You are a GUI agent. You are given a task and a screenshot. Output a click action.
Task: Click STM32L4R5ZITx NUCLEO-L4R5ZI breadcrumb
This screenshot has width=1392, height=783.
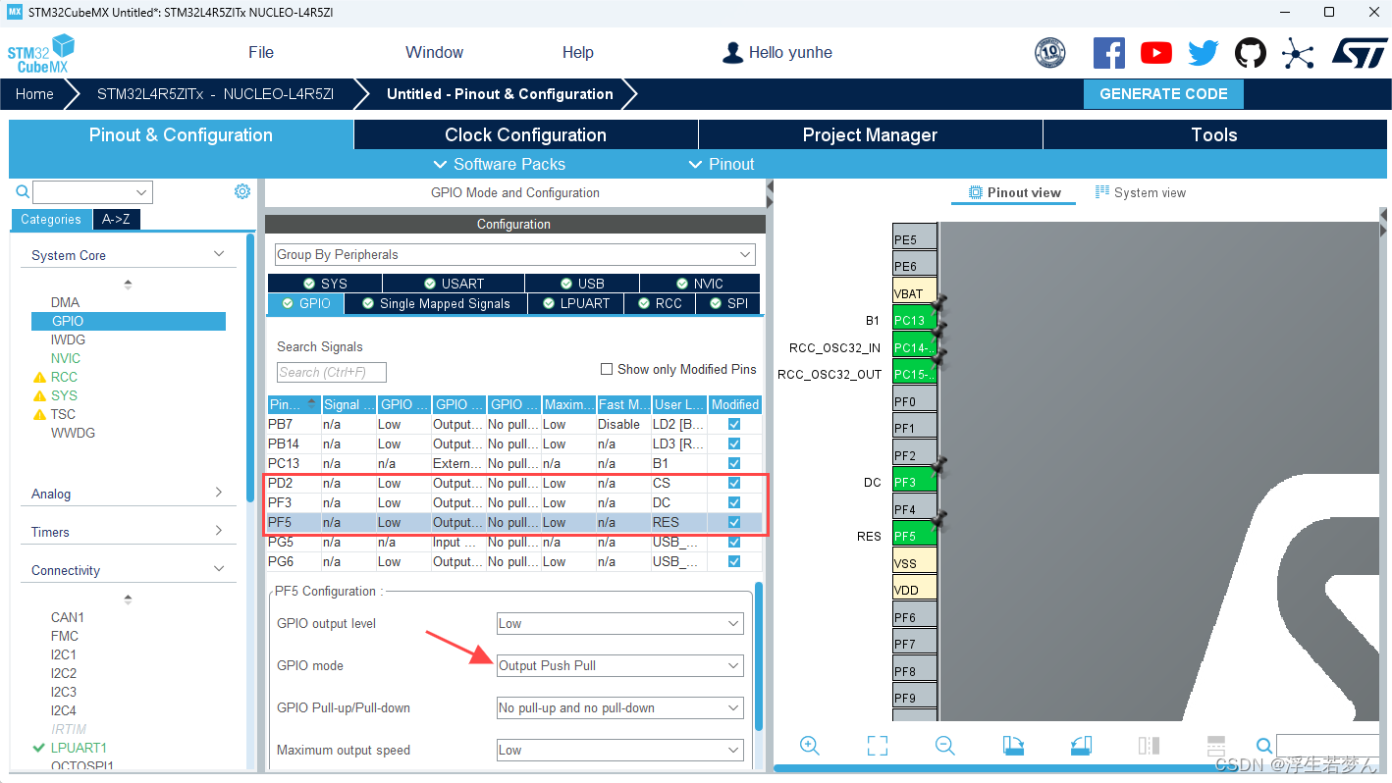[x=215, y=94]
